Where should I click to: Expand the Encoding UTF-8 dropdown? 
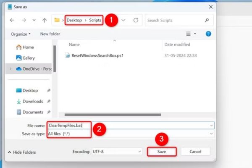pos(140,151)
